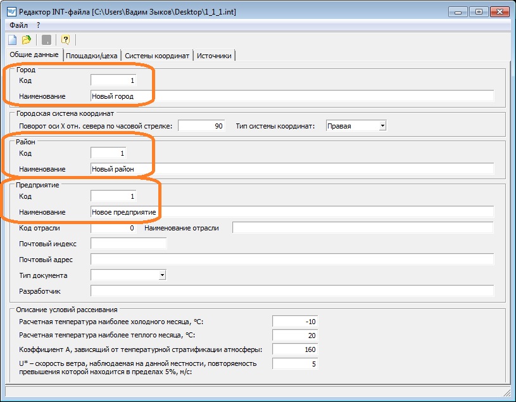
Task: Click the Help question mark toolbar icon
Action: point(65,40)
